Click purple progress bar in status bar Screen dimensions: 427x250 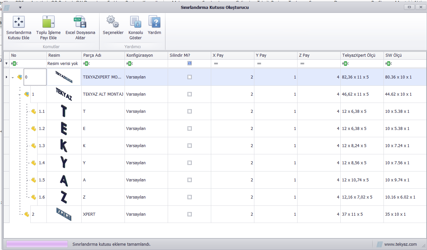coord(37,244)
